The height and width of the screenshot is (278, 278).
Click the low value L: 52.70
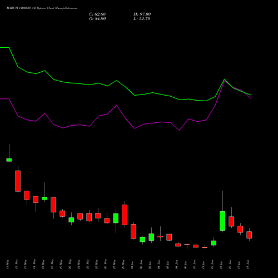[x=142, y=19]
